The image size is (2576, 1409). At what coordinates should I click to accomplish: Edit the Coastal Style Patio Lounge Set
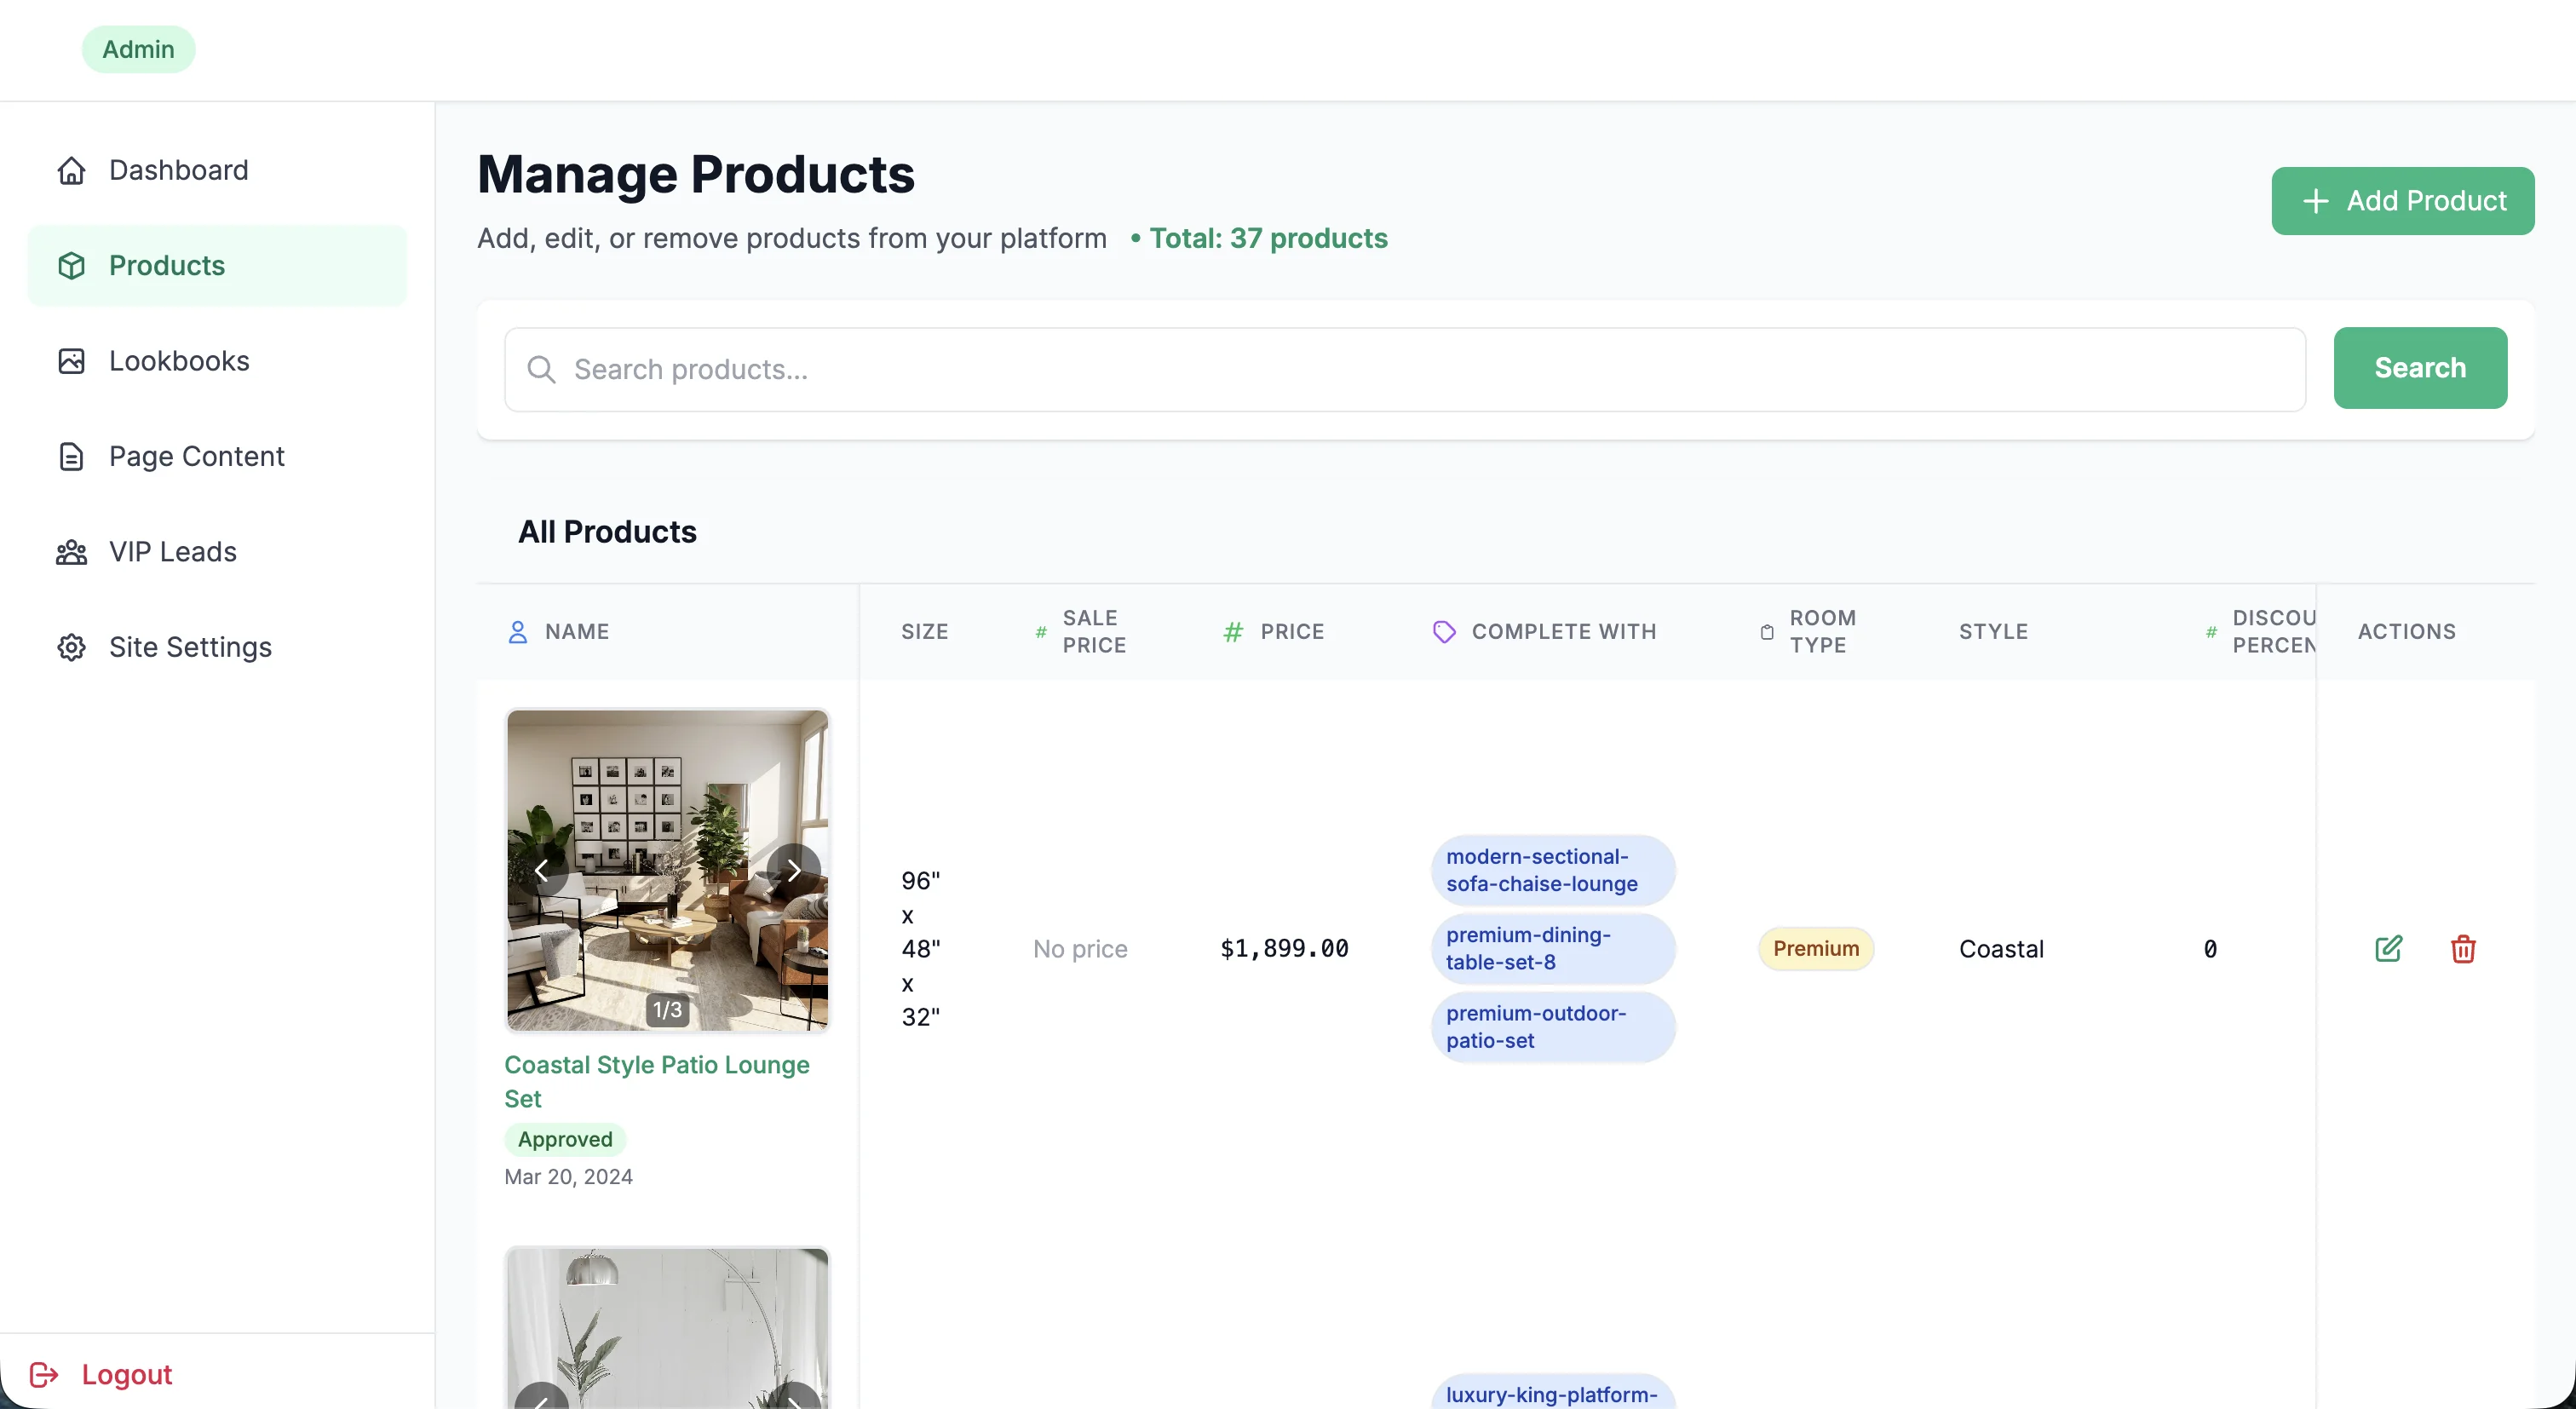pos(2388,948)
